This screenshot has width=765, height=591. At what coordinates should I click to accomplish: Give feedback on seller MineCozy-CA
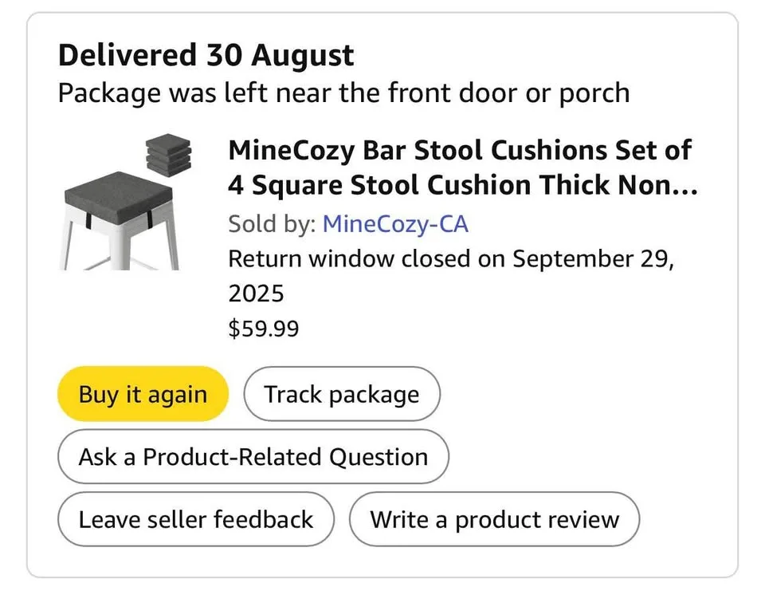[195, 519]
